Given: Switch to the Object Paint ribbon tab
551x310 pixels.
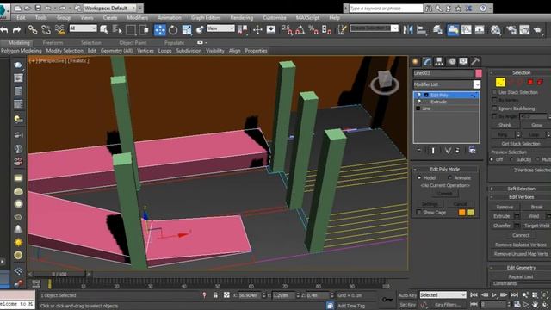Looking at the screenshot, I should click(133, 42).
